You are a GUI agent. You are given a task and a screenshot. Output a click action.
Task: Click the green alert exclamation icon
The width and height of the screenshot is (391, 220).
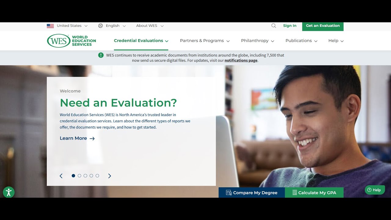[x=101, y=55]
